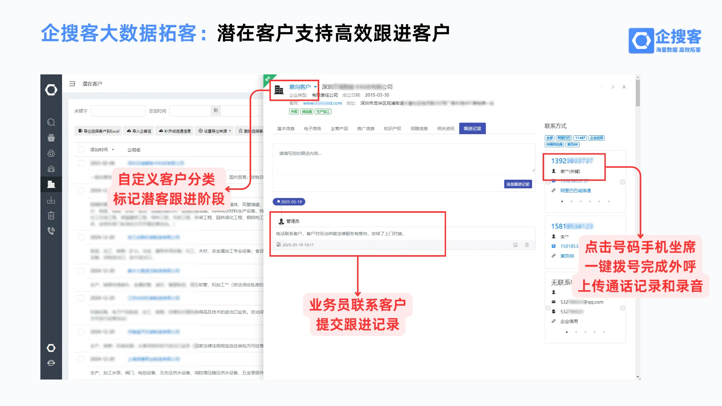
Task: Switch to the 基本信息 tab
Action: 286,129
